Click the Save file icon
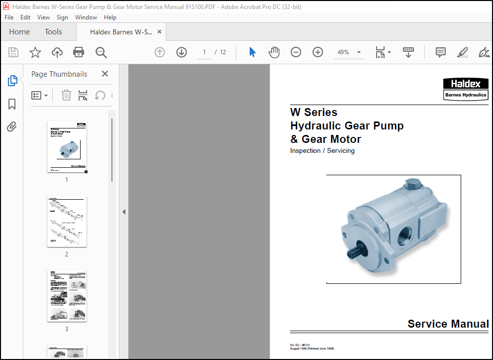This screenshot has width=493, height=360. pyautogui.click(x=13, y=52)
